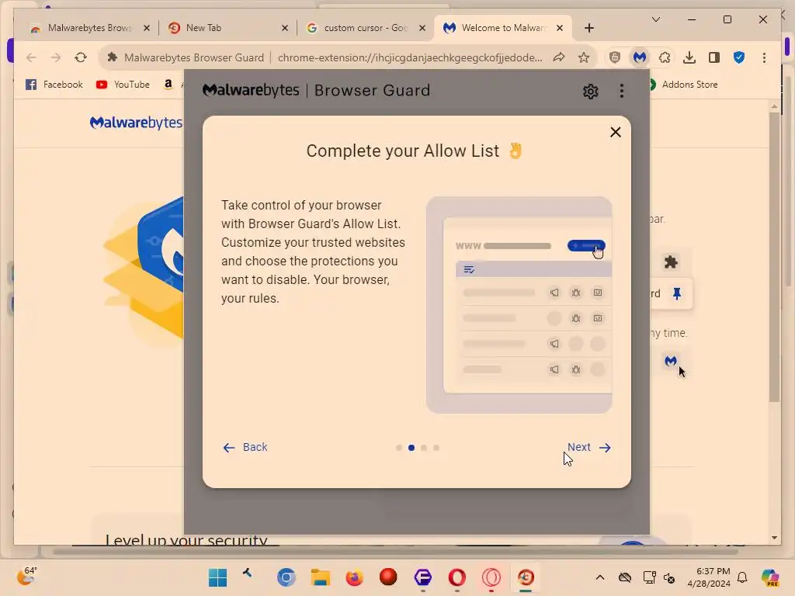Go back in browser history
The image size is (795, 596).
click(31, 57)
